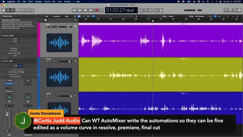Open List Editors from control bar

pos(226,10)
